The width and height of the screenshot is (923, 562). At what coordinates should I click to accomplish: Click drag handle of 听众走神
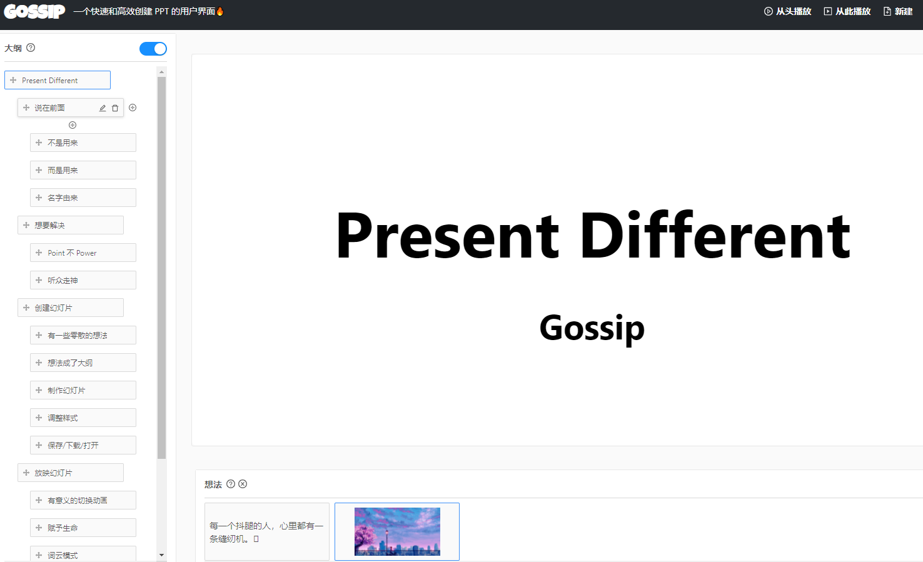point(39,280)
